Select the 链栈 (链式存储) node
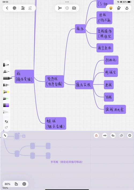The image size is (134, 190). 55,123
